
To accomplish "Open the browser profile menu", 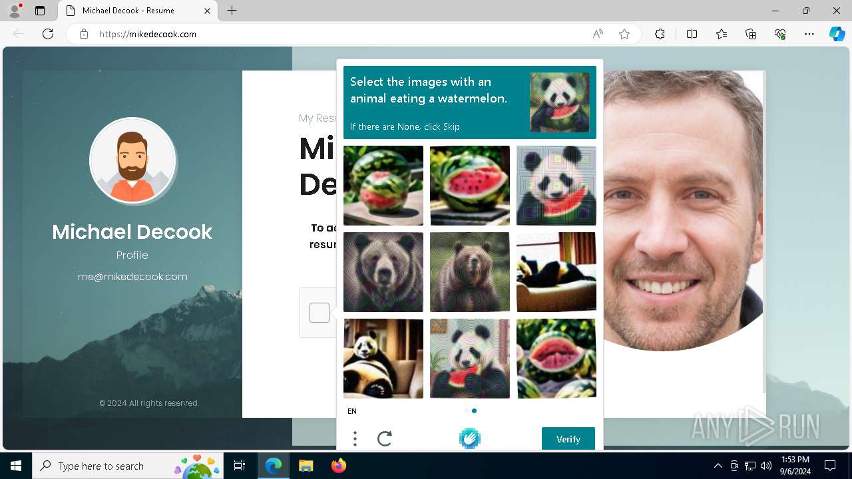I will (15, 11).
